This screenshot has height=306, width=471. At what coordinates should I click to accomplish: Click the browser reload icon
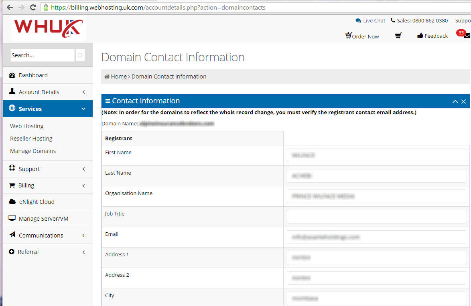(33, 7)
